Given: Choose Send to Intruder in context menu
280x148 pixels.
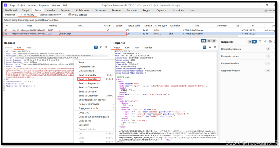Looking at the screenshot, I should pos(95,75).
